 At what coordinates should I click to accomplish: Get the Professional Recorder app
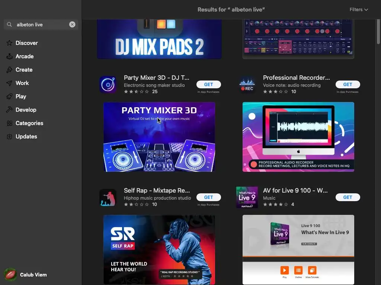coord(348,84)
